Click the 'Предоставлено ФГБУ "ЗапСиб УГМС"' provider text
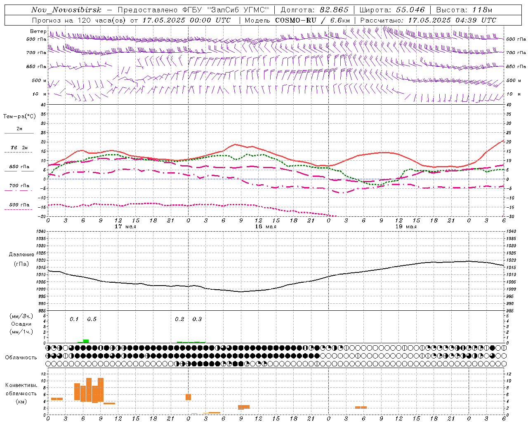528x422 pixels. (x=193, y=10)
